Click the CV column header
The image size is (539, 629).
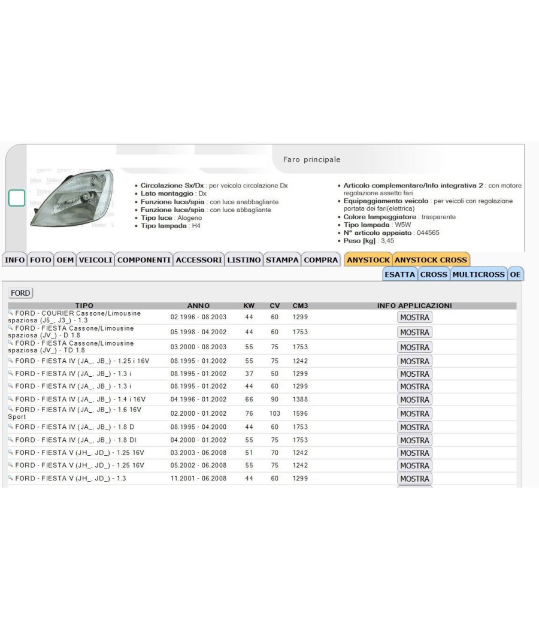(275, 306)
